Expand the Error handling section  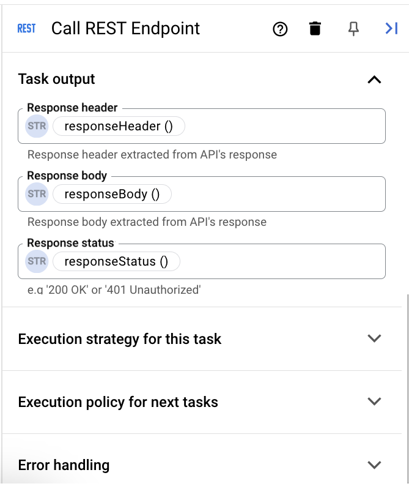[374, 465]
